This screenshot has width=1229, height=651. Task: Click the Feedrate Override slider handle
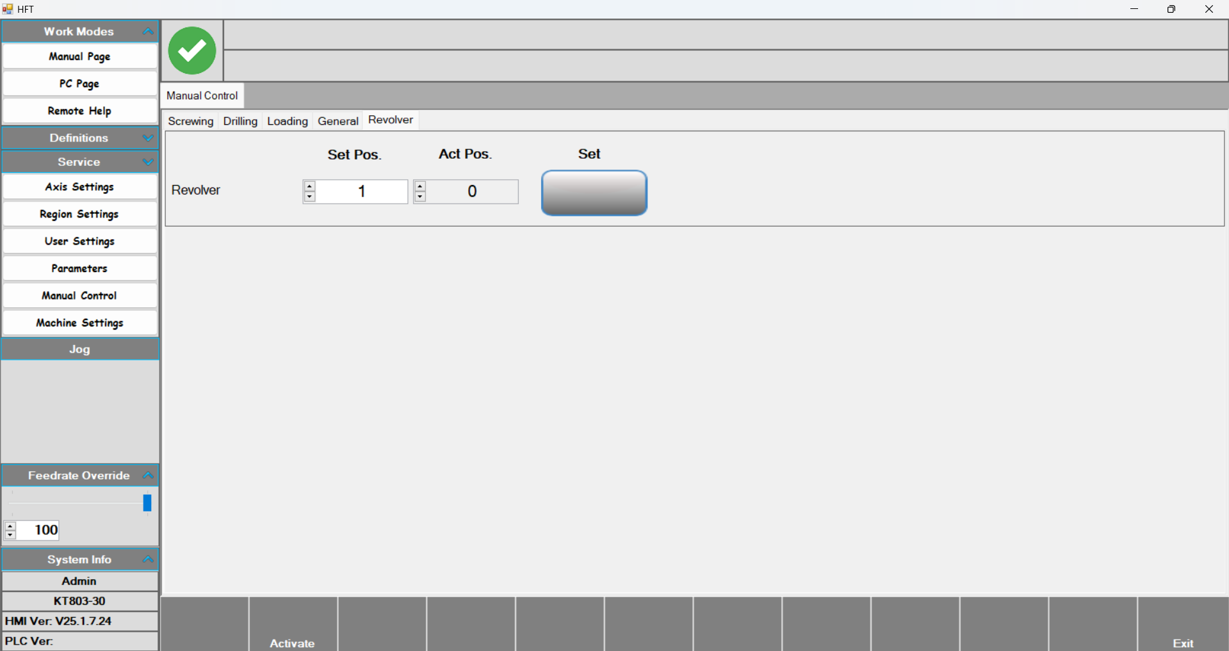coord(147,503)
